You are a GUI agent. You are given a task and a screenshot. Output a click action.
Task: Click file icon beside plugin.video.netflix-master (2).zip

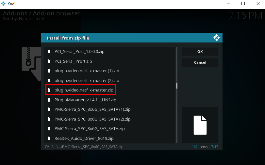tap(49, 80)
